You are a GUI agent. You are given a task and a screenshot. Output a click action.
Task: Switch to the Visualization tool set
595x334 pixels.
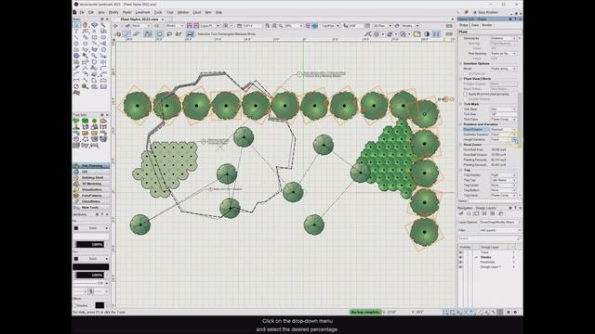[x=91, y=189]
